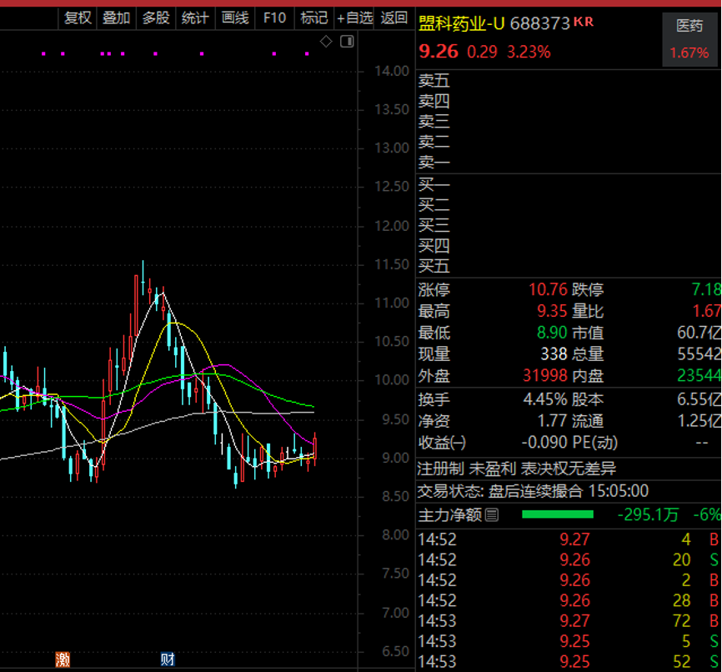Select 叠加 overlay option
Image resolution: width=722 pixels, height=672 pixels.
pyautogui.click(x=116, y=18)
